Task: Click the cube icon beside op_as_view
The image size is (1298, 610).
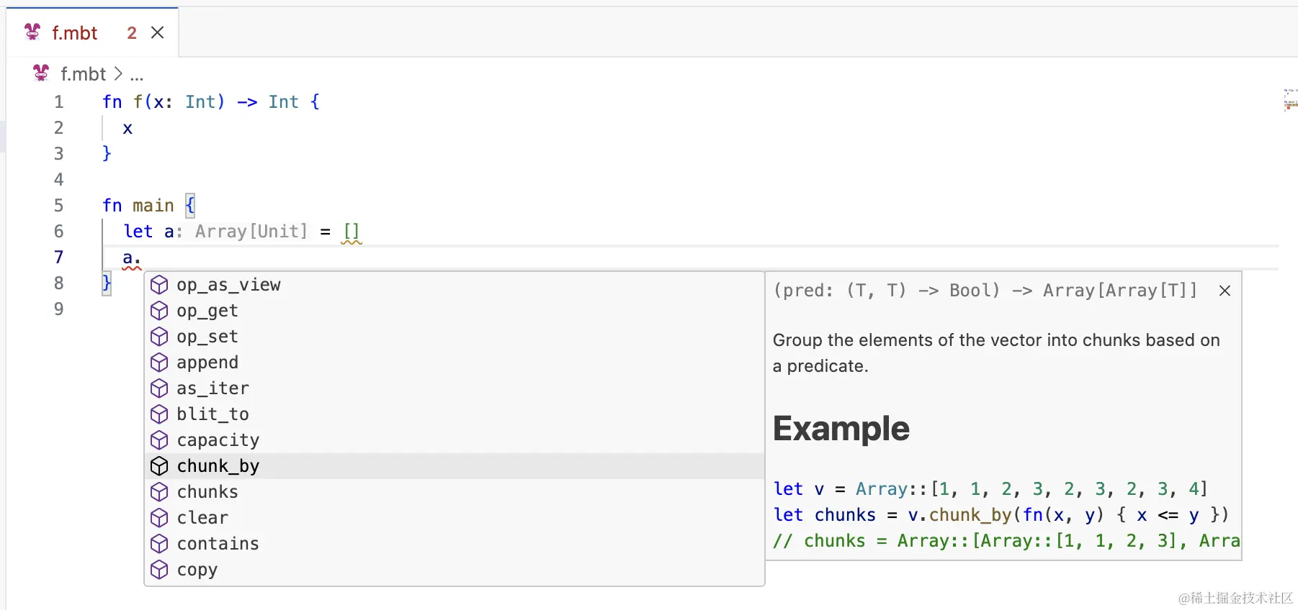Action: tap(159, 285)
